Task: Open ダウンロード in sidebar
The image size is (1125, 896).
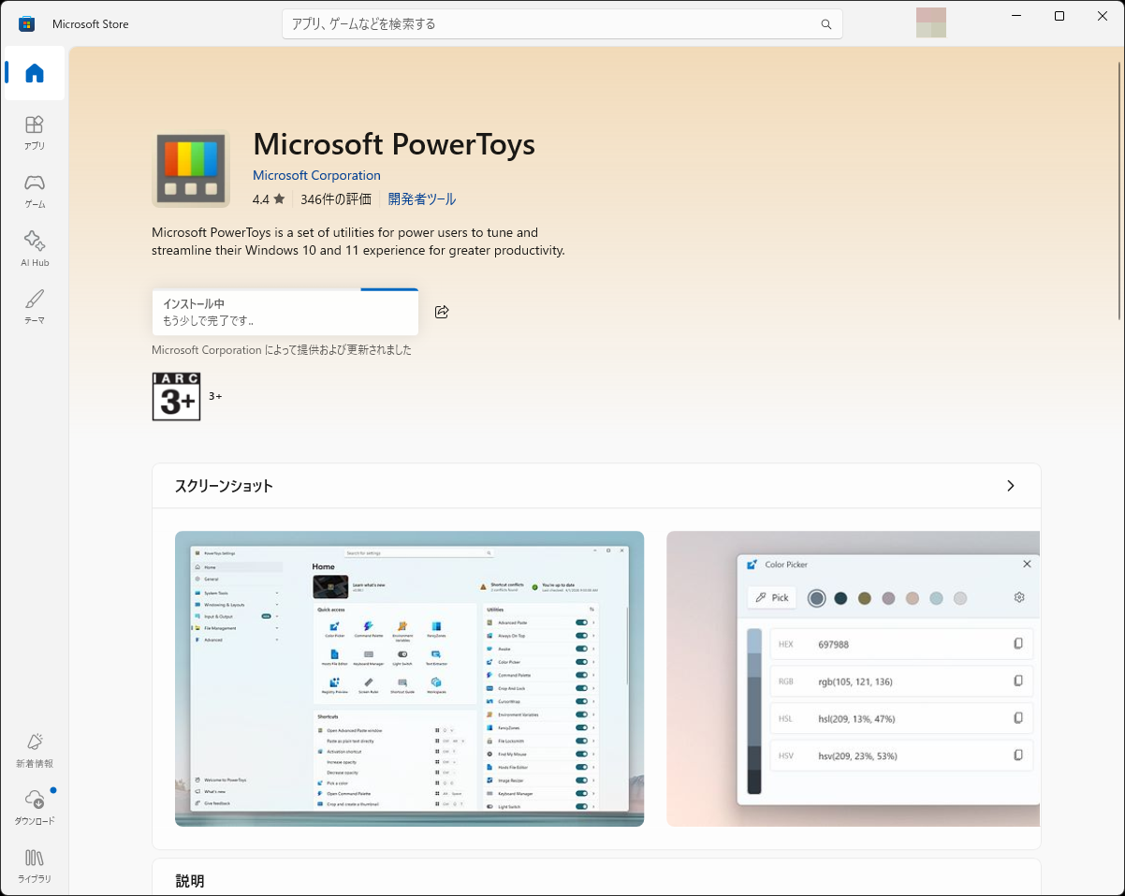Action: (x=35, y=807)
